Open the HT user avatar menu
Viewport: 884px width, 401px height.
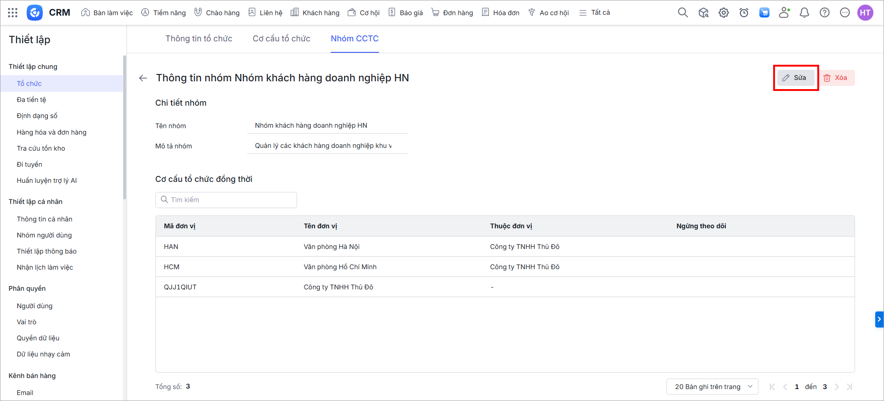[865, 13]
